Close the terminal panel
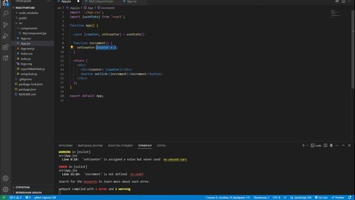 pos(349,146)
